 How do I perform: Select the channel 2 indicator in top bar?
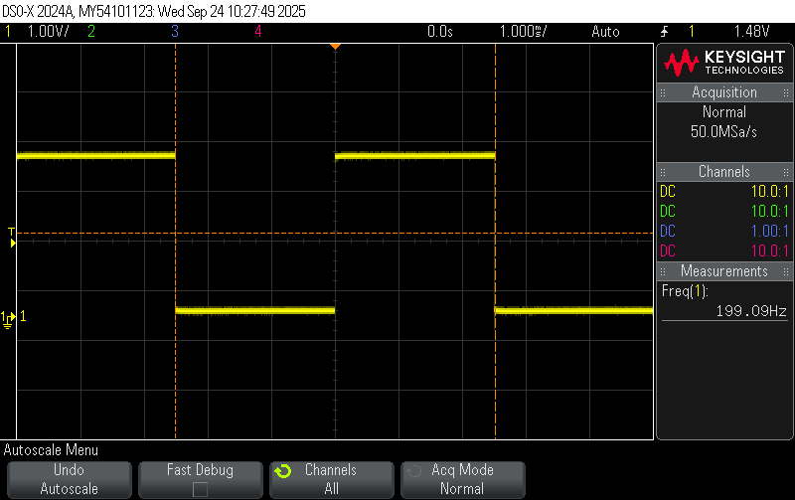91,32
